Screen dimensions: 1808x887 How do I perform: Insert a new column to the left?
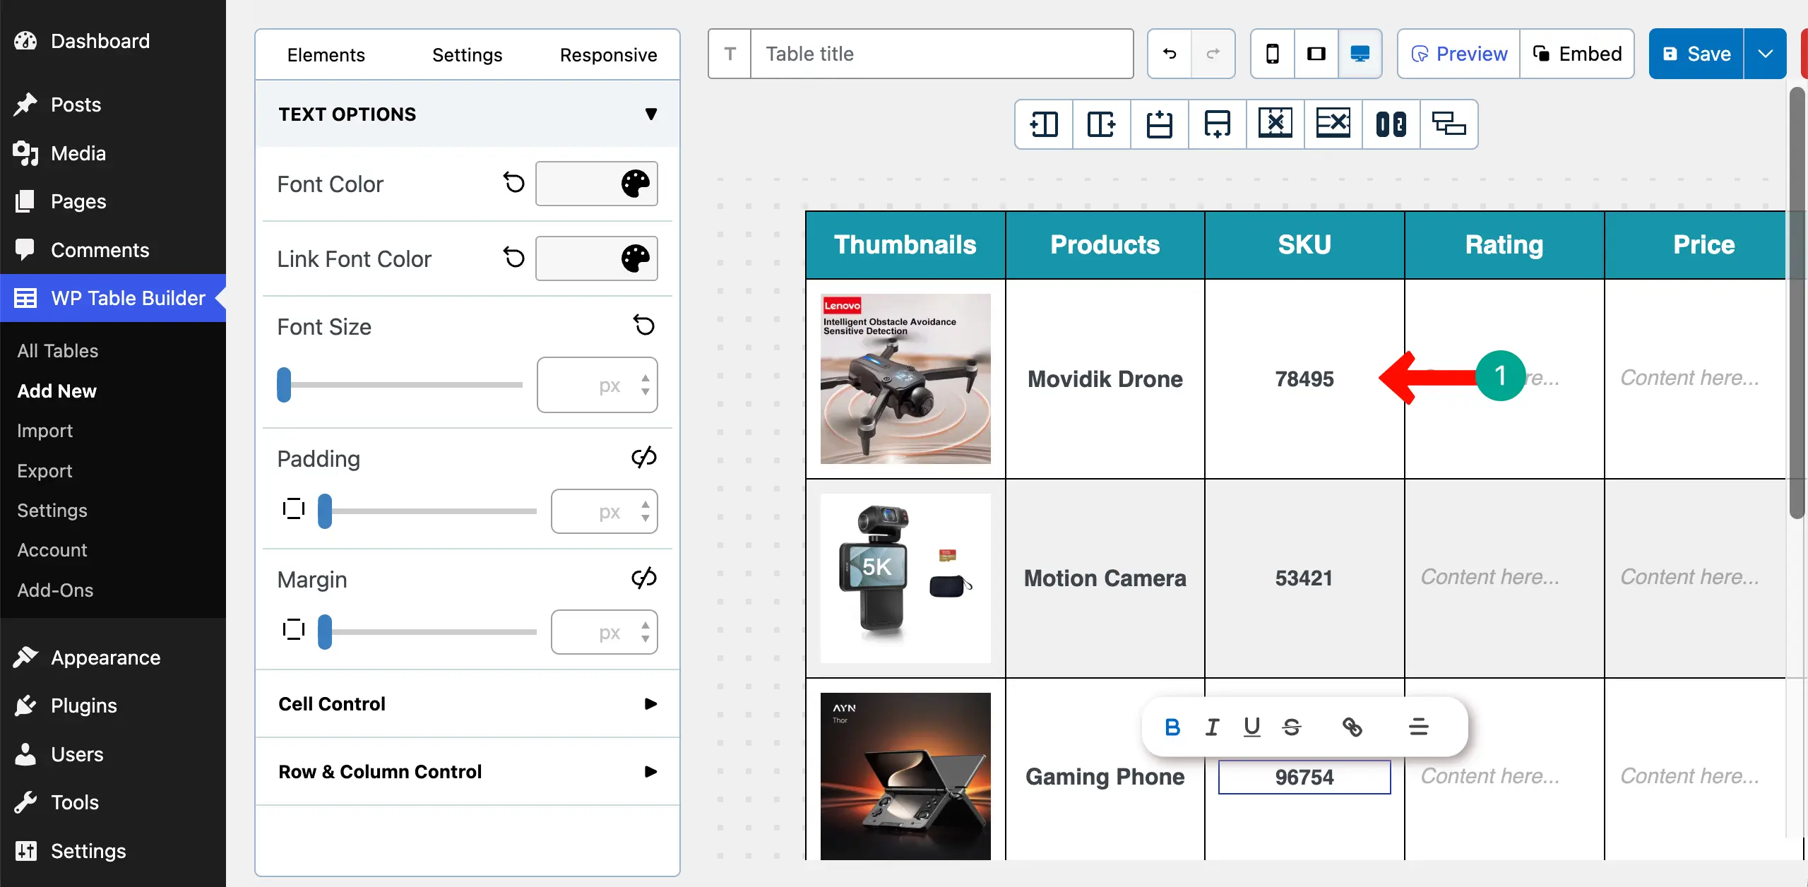coord(1044,124)
